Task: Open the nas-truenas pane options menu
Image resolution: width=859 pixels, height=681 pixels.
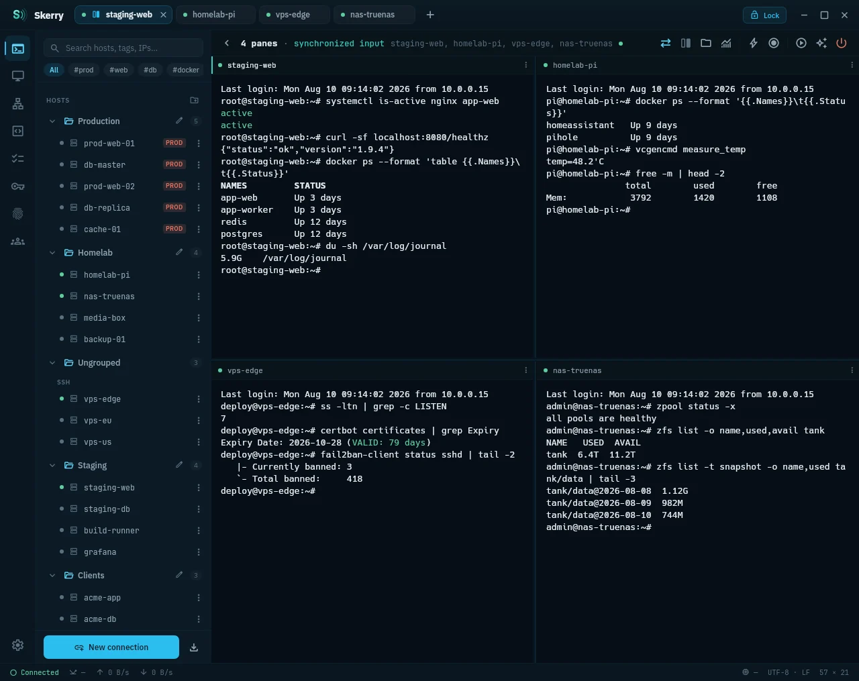Action: (852, 370)
